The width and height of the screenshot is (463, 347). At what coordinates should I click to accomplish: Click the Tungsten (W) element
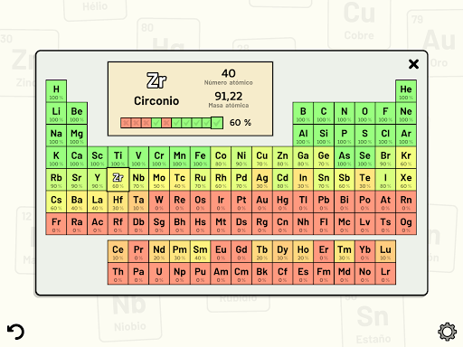pos(159,202)
